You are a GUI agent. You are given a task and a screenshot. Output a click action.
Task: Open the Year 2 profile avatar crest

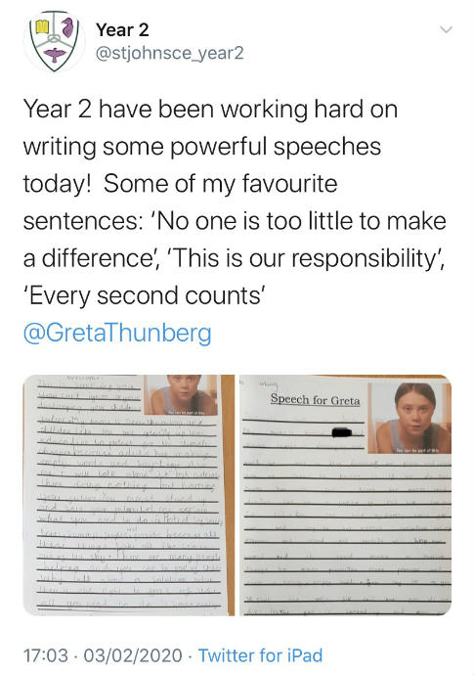54,41
